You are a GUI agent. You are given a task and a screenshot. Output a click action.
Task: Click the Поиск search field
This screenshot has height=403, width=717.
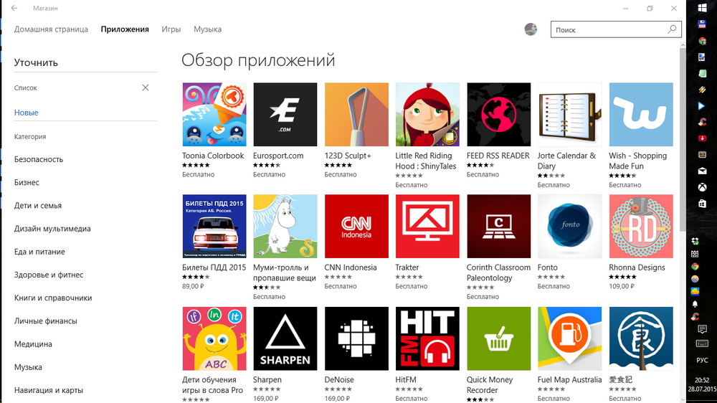[x=609, y=30]
